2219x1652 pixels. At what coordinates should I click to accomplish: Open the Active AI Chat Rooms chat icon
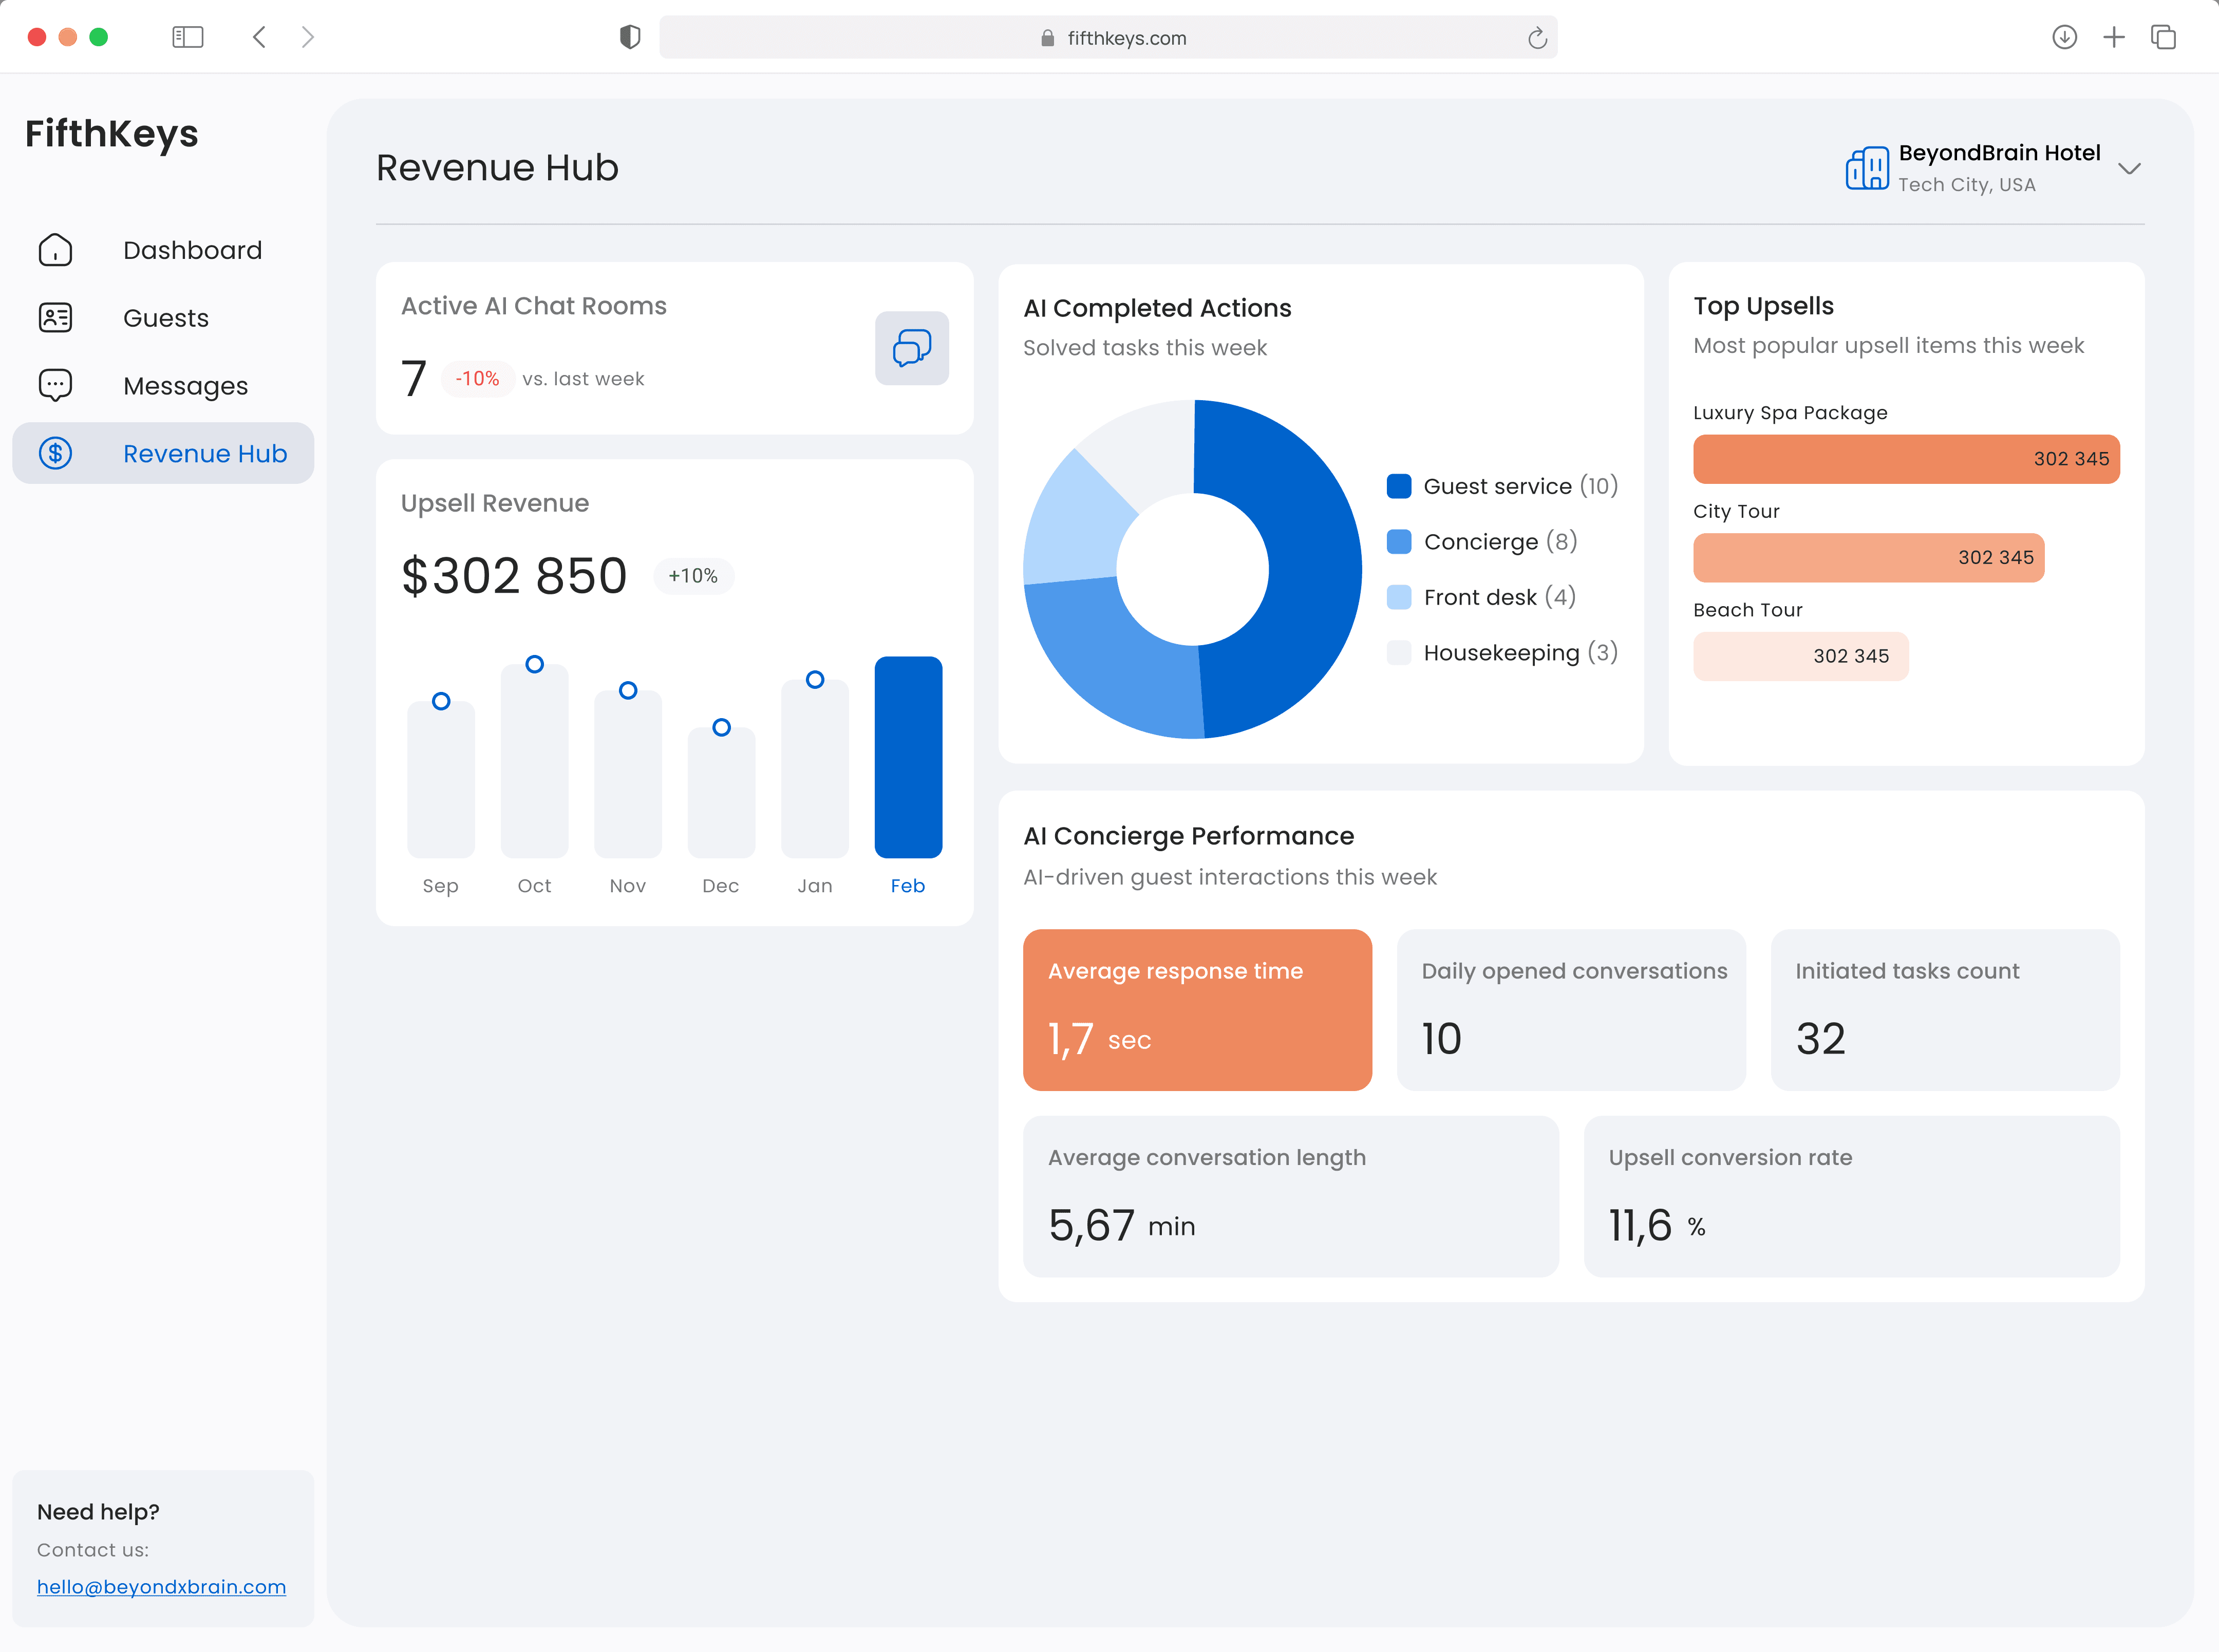(911, 348)
